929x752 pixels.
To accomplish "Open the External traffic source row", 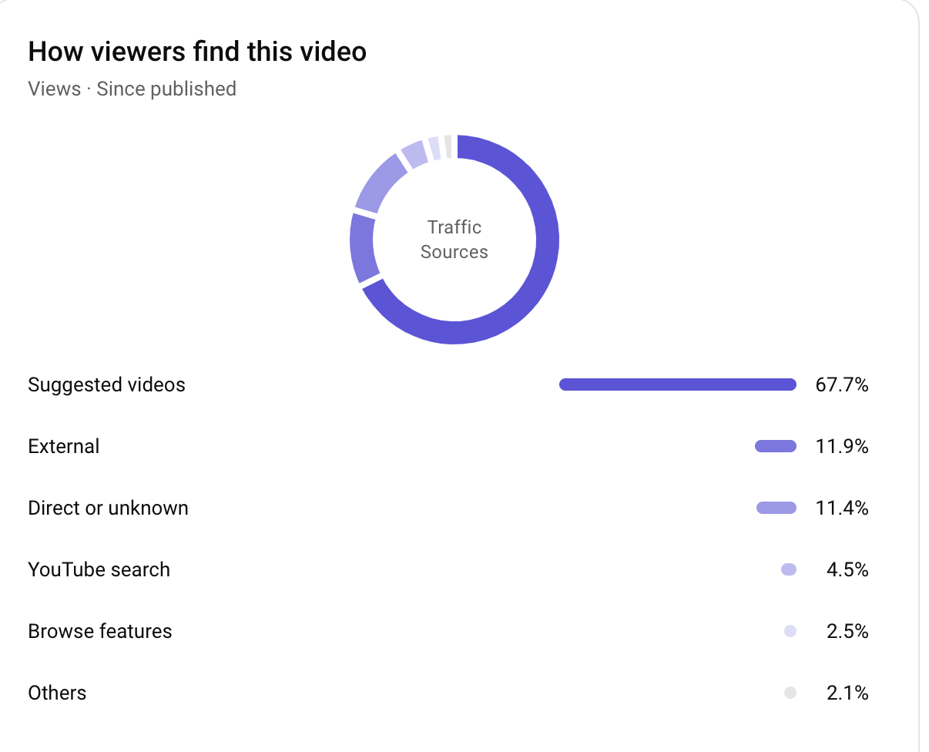I will (x=64, y=446).
